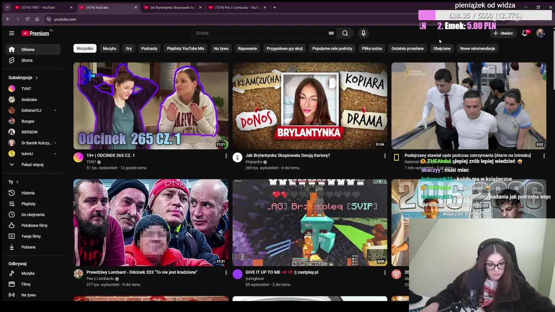The width and height of the screenshot is (555, 312).
Task: Open the notifications bell
Action: [525, 33]
